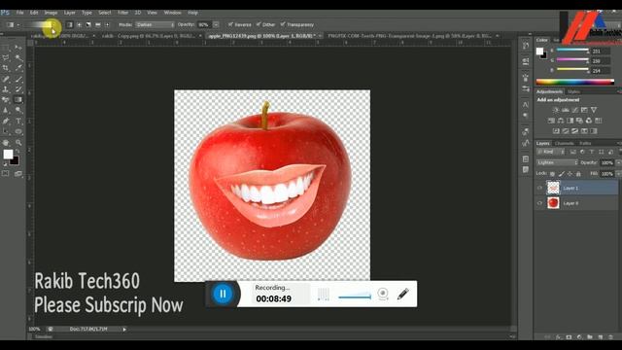Choose the linear gradient type icon
Screen dimensions: 622x350
(x=69, y=24)
